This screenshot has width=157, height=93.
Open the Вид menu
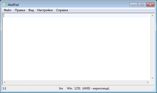[31, 10]
